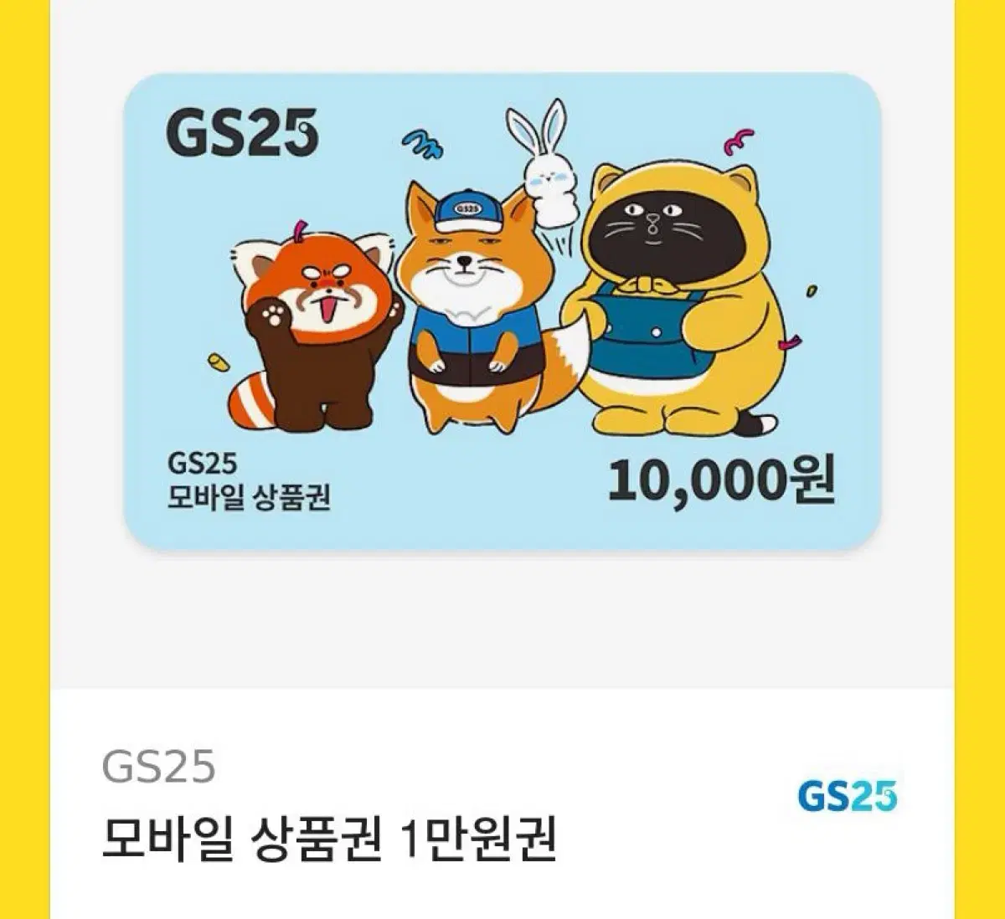This screenshot has width=1005, height=919.
Task: Open the gray GS25 brand name link
Action: coord(159,767)
